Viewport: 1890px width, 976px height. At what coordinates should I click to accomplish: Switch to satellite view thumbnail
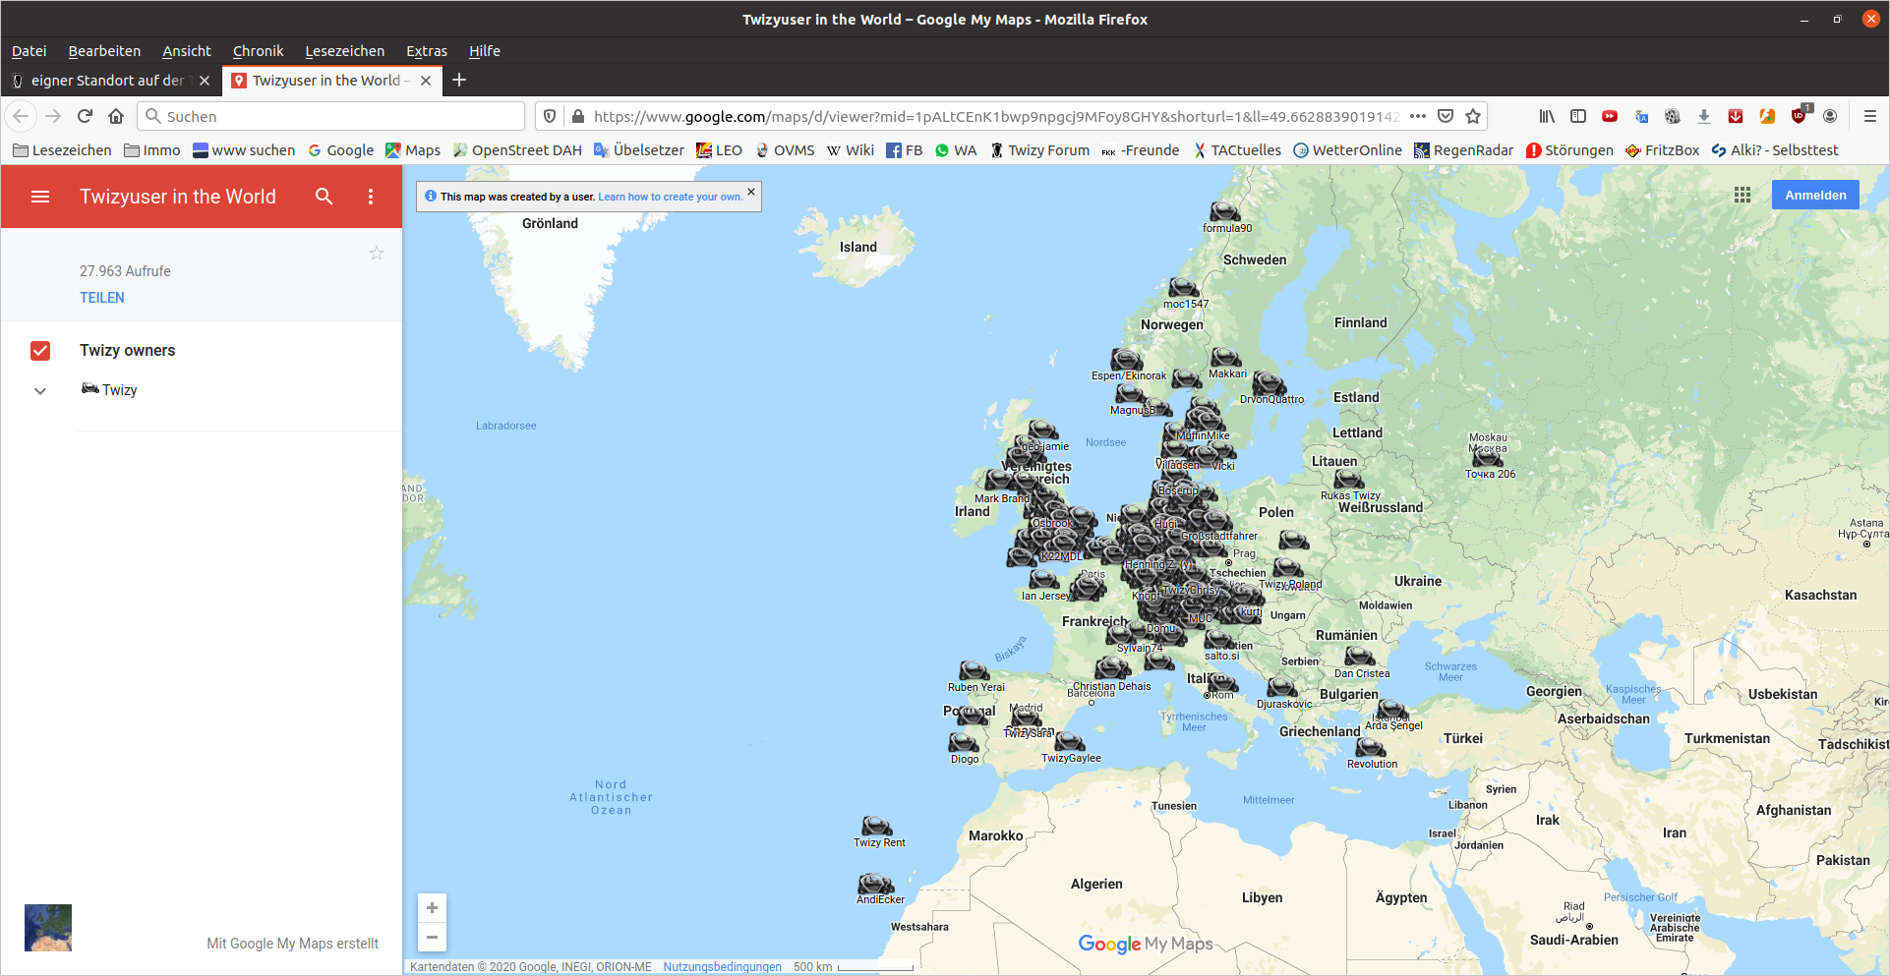(x=48, y=928)
